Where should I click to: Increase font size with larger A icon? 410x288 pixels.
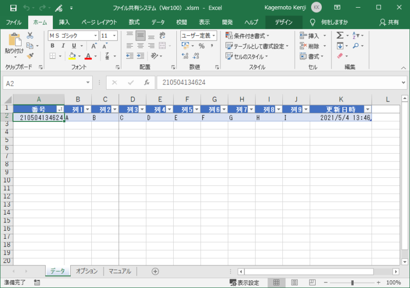coord(94,46)
